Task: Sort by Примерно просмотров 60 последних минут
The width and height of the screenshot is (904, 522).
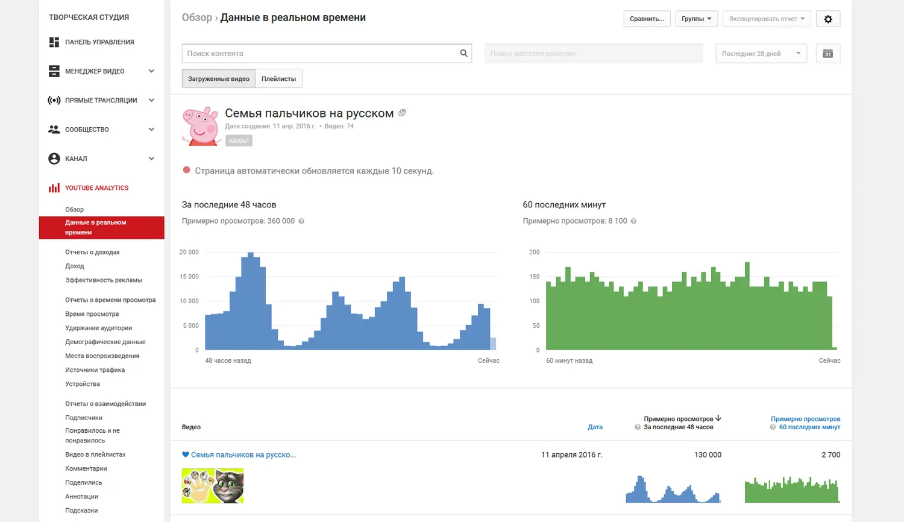Action: click(x=806, y=423)
